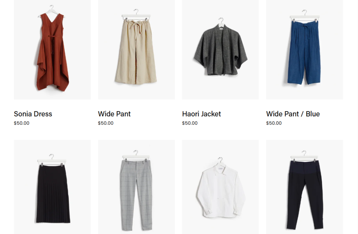Viewport: 358px width, 234px height.
Task: Click the $50.00 price under Sonia Dress
Action: pos(21,123)
